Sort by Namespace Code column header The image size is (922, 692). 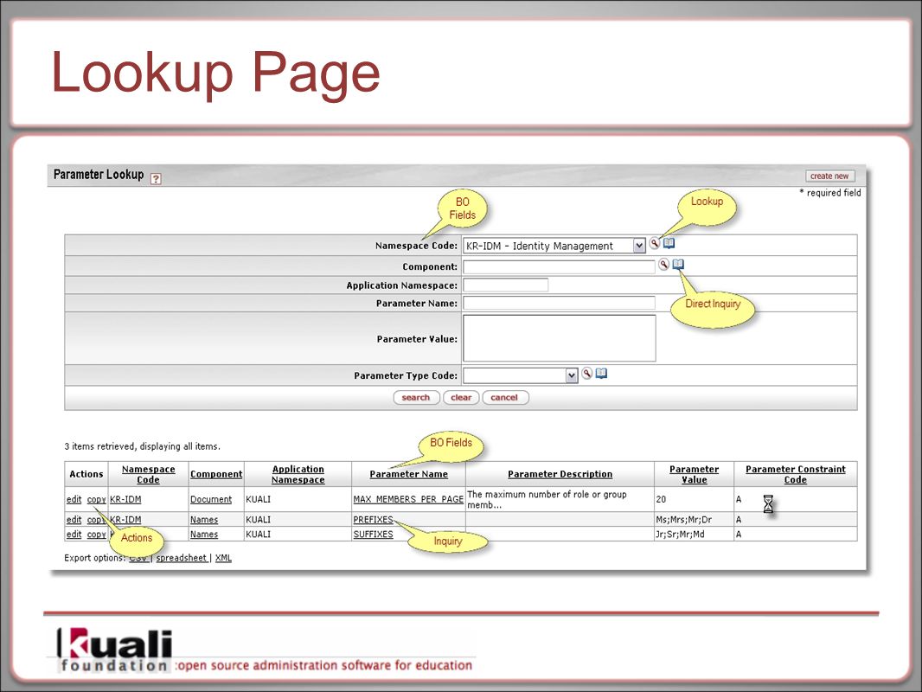coord(148,475)
